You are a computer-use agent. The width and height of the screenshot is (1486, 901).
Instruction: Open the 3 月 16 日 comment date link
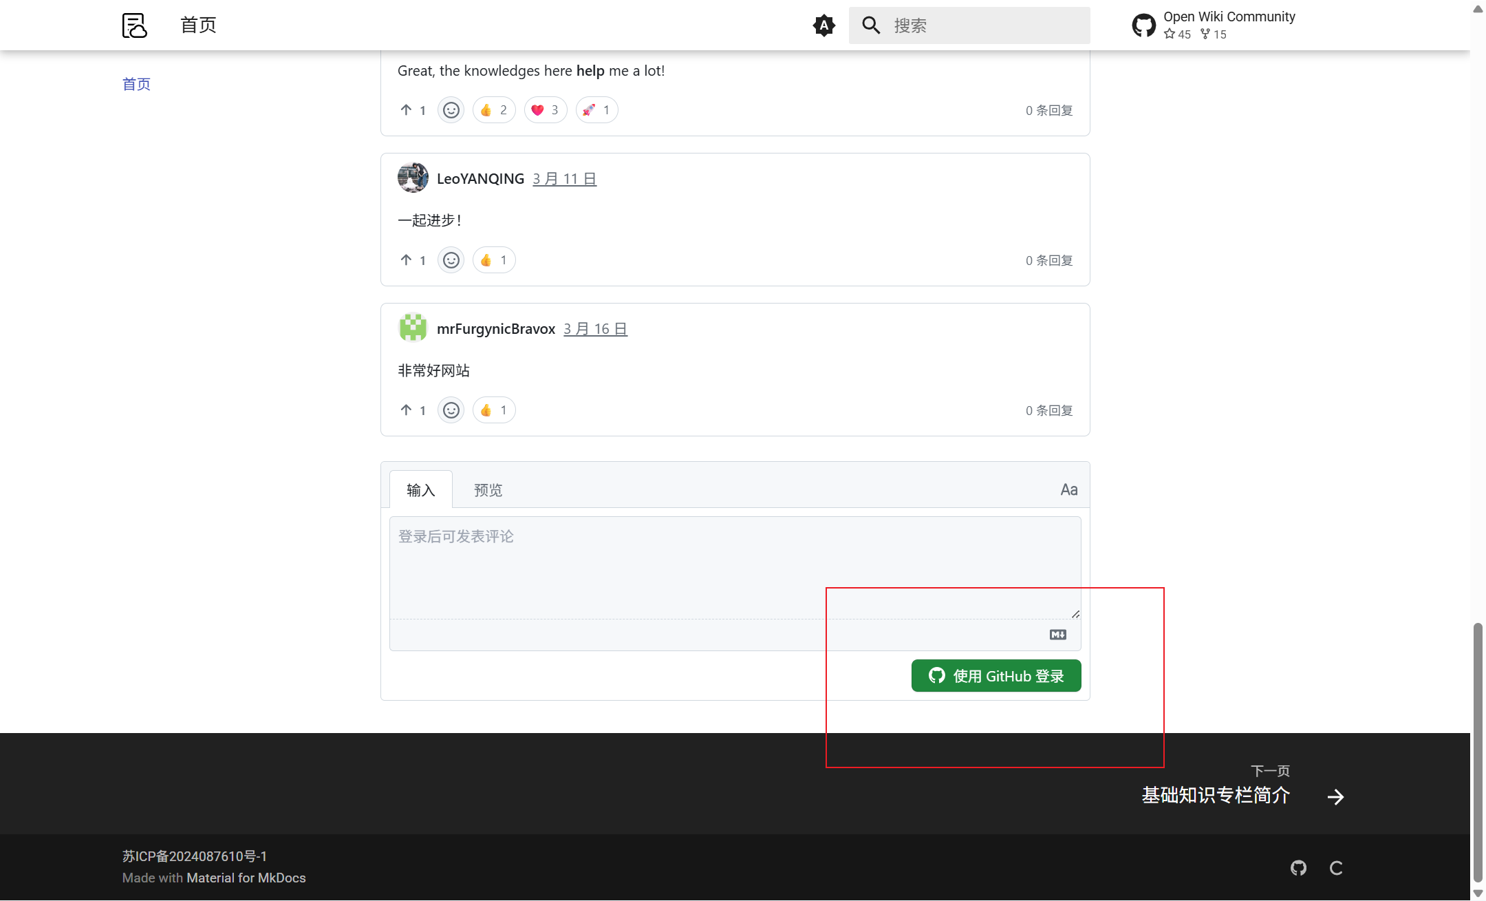point(595,329)
